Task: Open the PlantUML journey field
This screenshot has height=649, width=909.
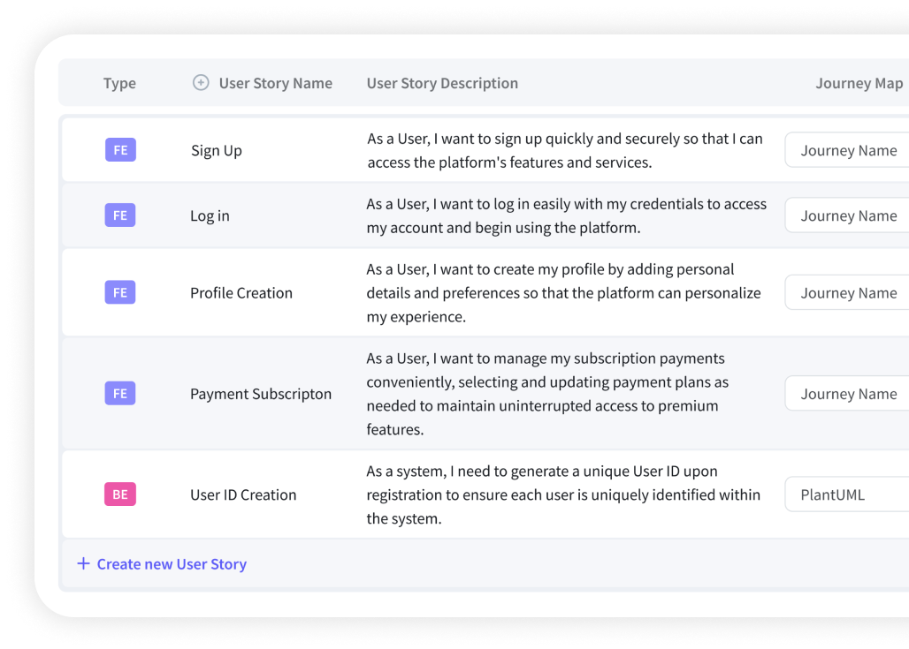Action: coord(847,494)
